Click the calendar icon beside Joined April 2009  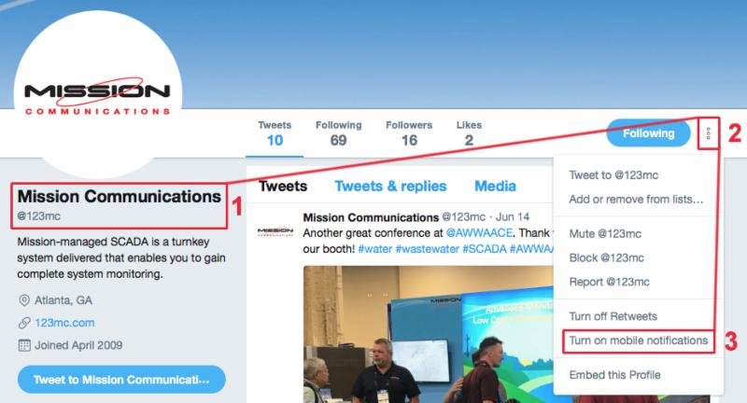pyautogui.click(x=24, y=345)
